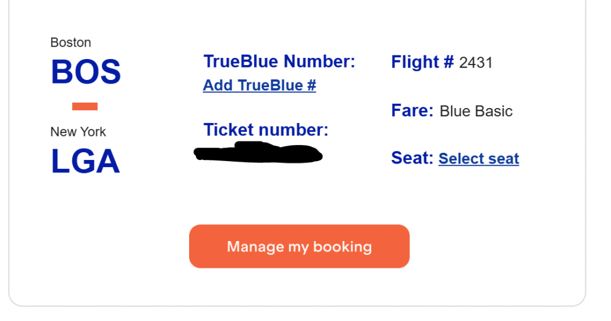Click the Fare label
The width and height of the screenshot is (611, 321).
pyautogui.click(x=412, y=111)
